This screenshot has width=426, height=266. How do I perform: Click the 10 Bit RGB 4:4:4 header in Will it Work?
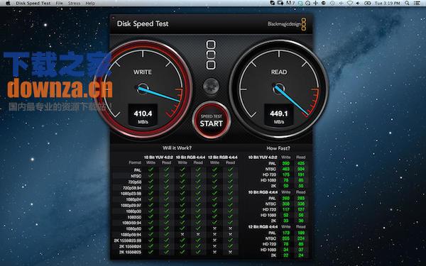[190, 157]
